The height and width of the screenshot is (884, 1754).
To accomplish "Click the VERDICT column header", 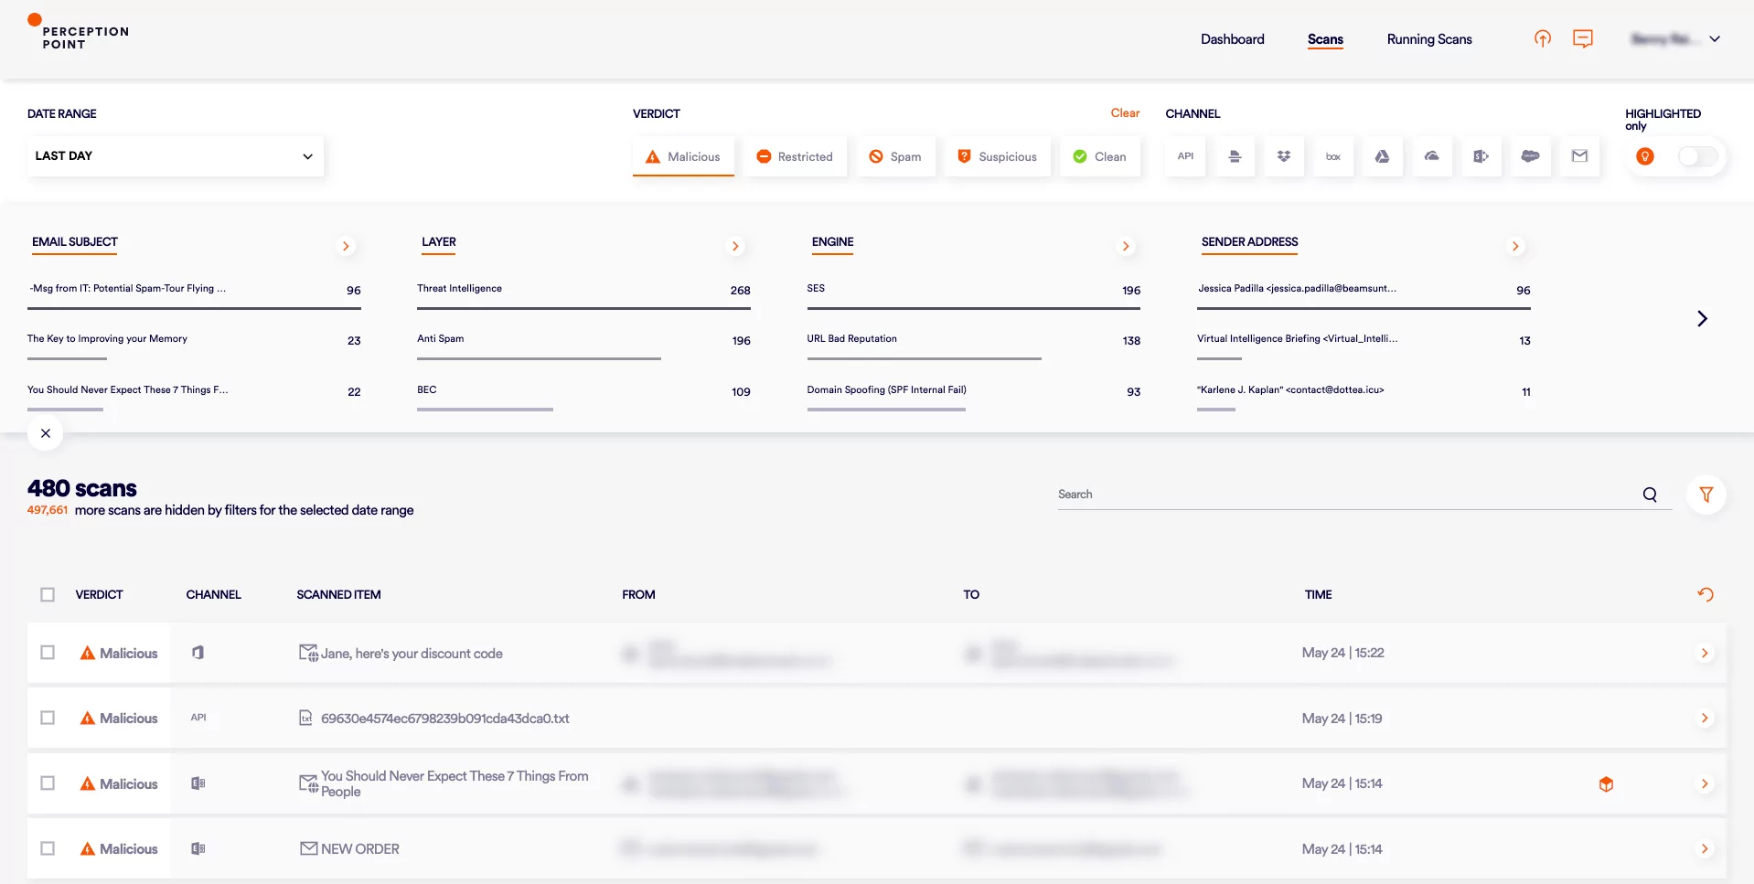I will click(x=99, y=594).
